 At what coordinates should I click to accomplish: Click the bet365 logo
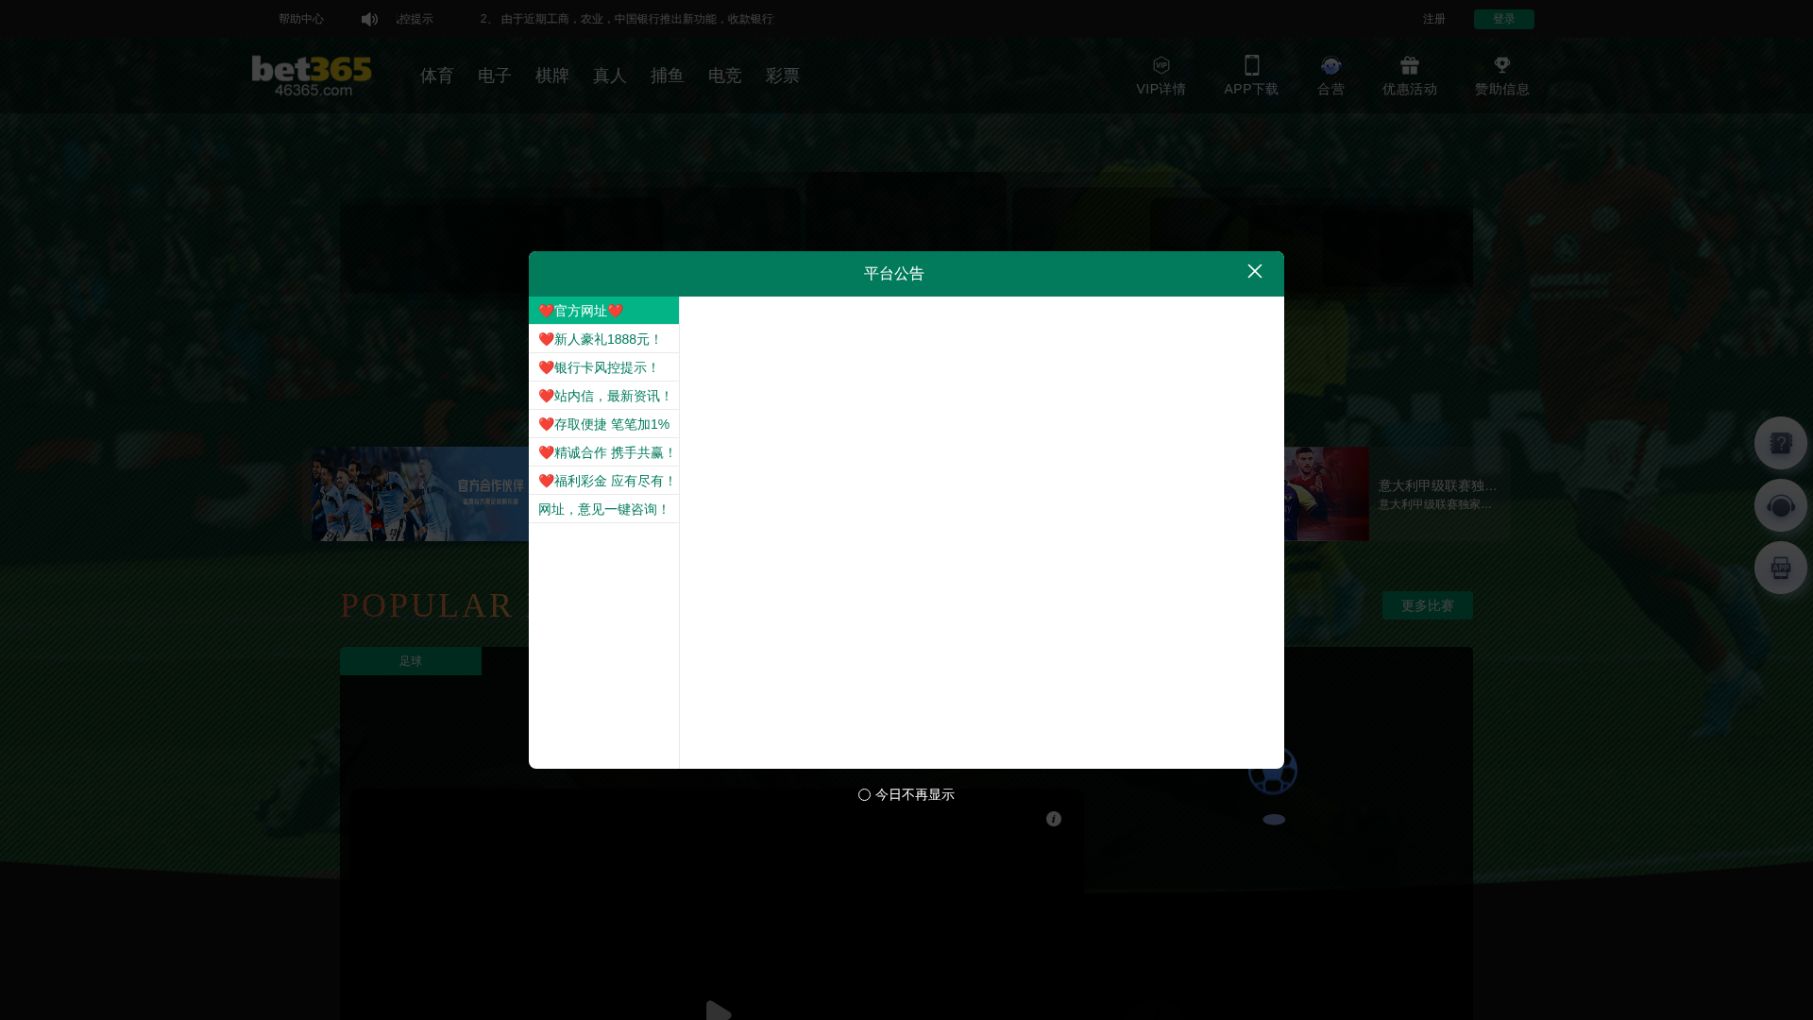(x=312, y=76)
